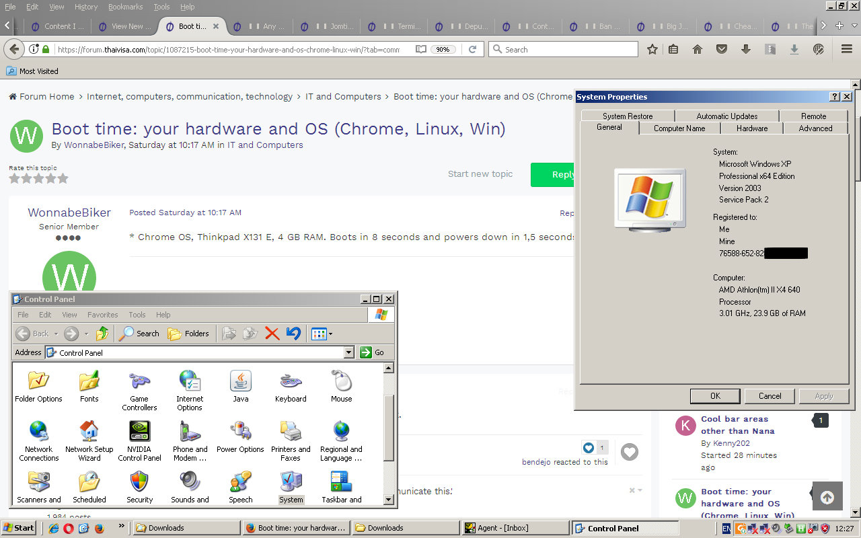861x538 pixels.
Task: Click the Search magnifier in Control Panel toolbar
Action: pos(139,333)
